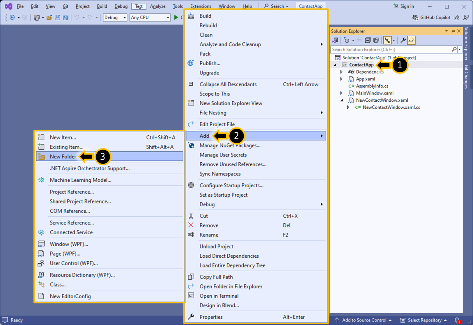The image size is (473, 325).
Task: Expand the App.xaml node
Action: tap(341, 79)
